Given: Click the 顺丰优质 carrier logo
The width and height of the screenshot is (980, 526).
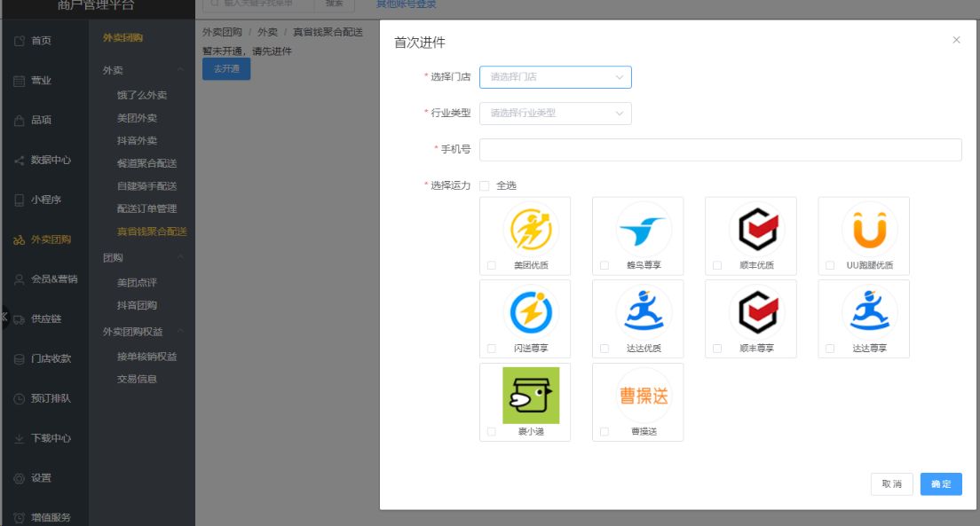Looking at the screenshot, I should 757,229.
